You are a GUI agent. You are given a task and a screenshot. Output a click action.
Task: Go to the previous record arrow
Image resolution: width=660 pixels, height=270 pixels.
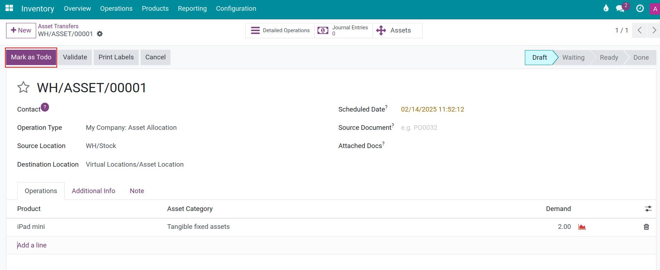[x=639, y=30]
